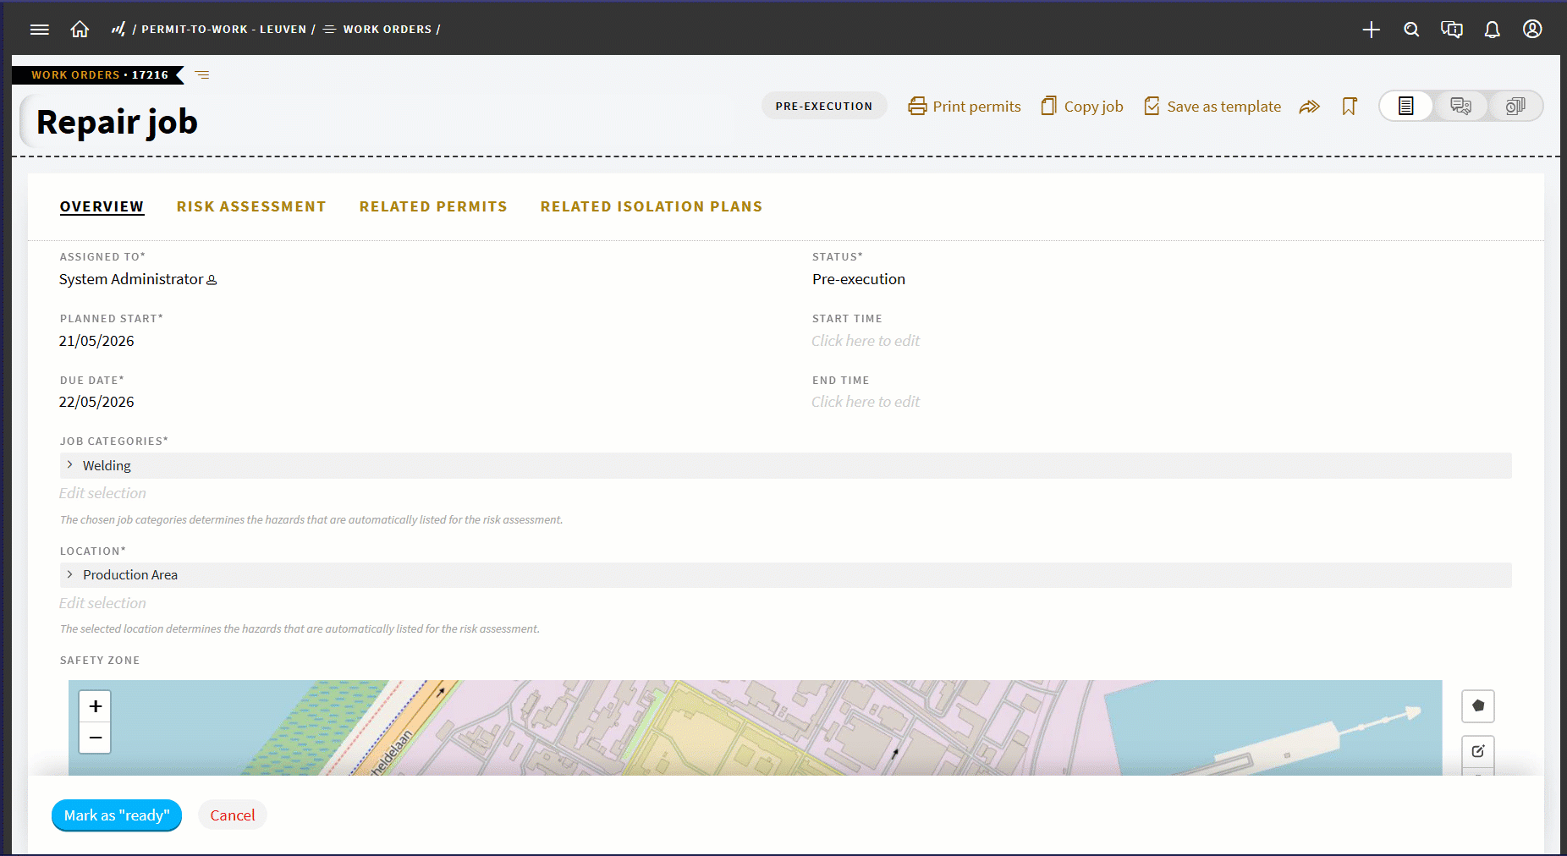Image resolution: width=1567 pixels, height=856 pixels.
Task: Open the user profile icon
Action: (x=1532, y=30)
